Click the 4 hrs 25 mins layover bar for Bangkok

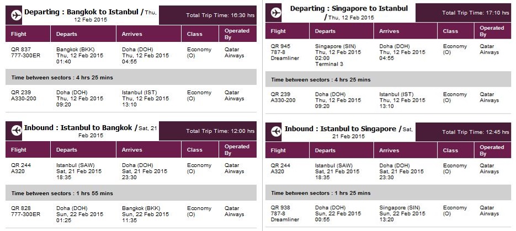click(131, 78)
